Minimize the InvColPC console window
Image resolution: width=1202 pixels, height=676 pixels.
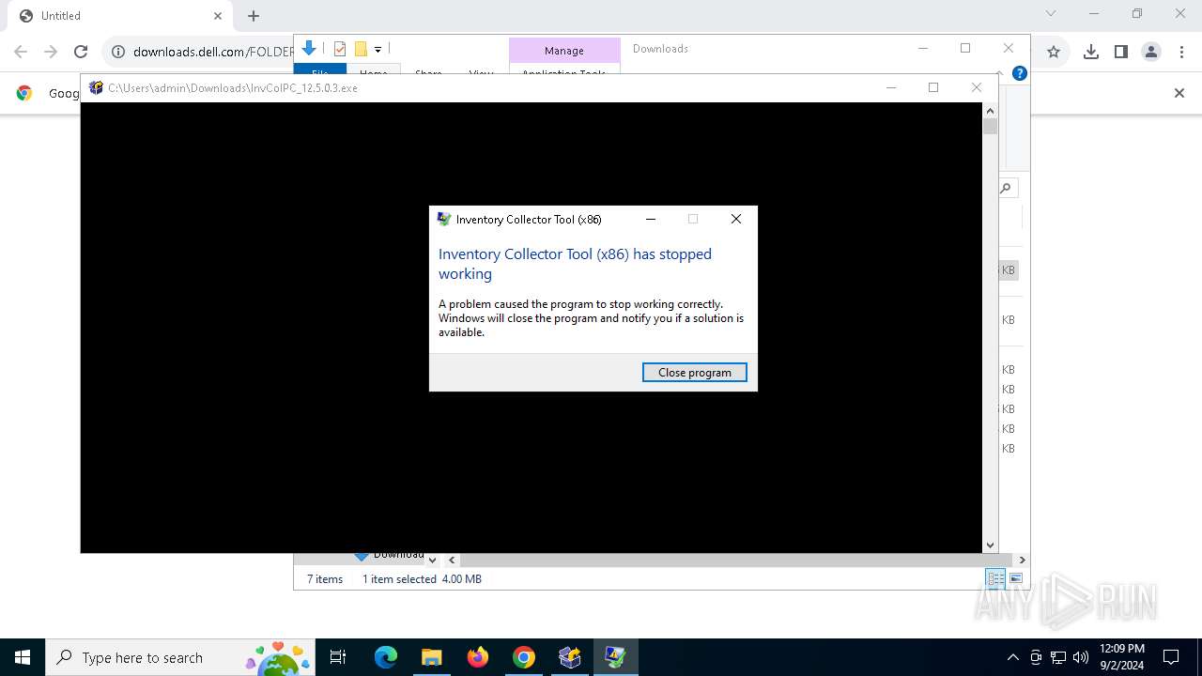(x=891, y=87)
